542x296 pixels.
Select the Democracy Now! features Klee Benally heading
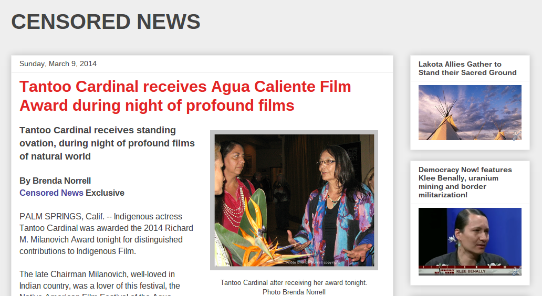(465, 182)
